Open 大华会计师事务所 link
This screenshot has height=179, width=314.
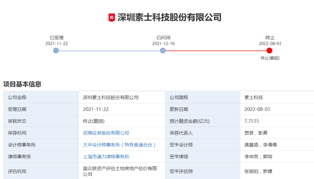[119, 145]
